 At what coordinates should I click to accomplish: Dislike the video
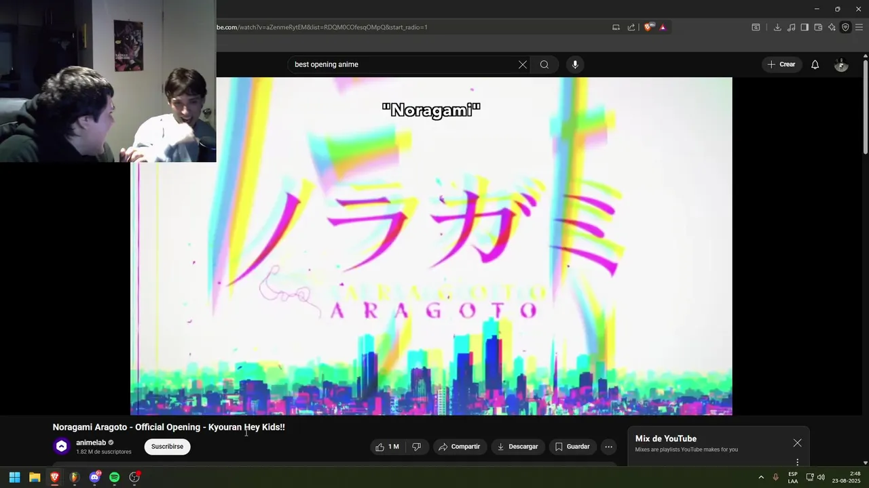(416, 447)
